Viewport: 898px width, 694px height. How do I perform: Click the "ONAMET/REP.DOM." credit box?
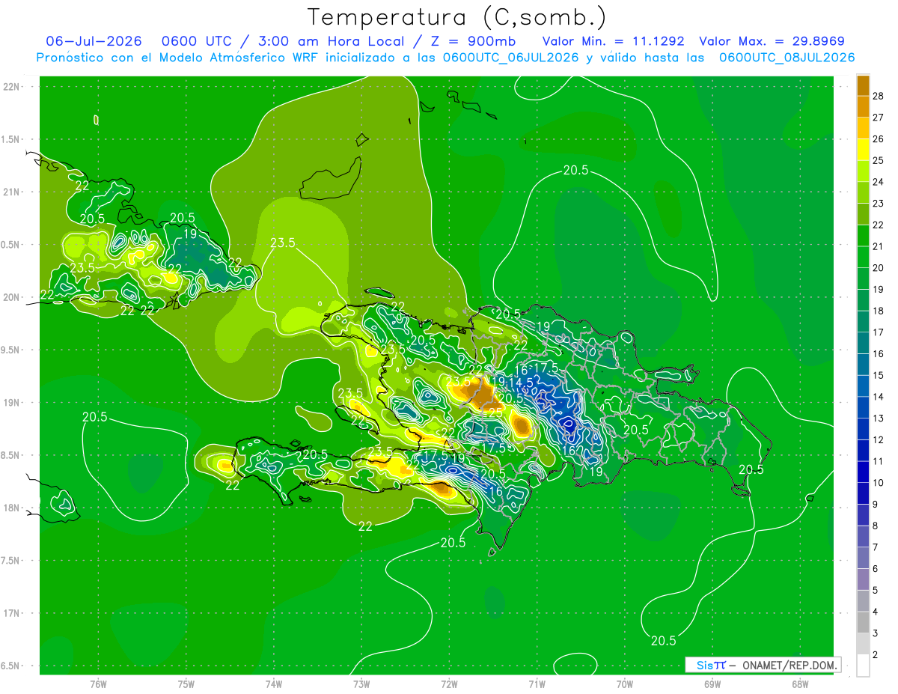[x=763, y=665]
